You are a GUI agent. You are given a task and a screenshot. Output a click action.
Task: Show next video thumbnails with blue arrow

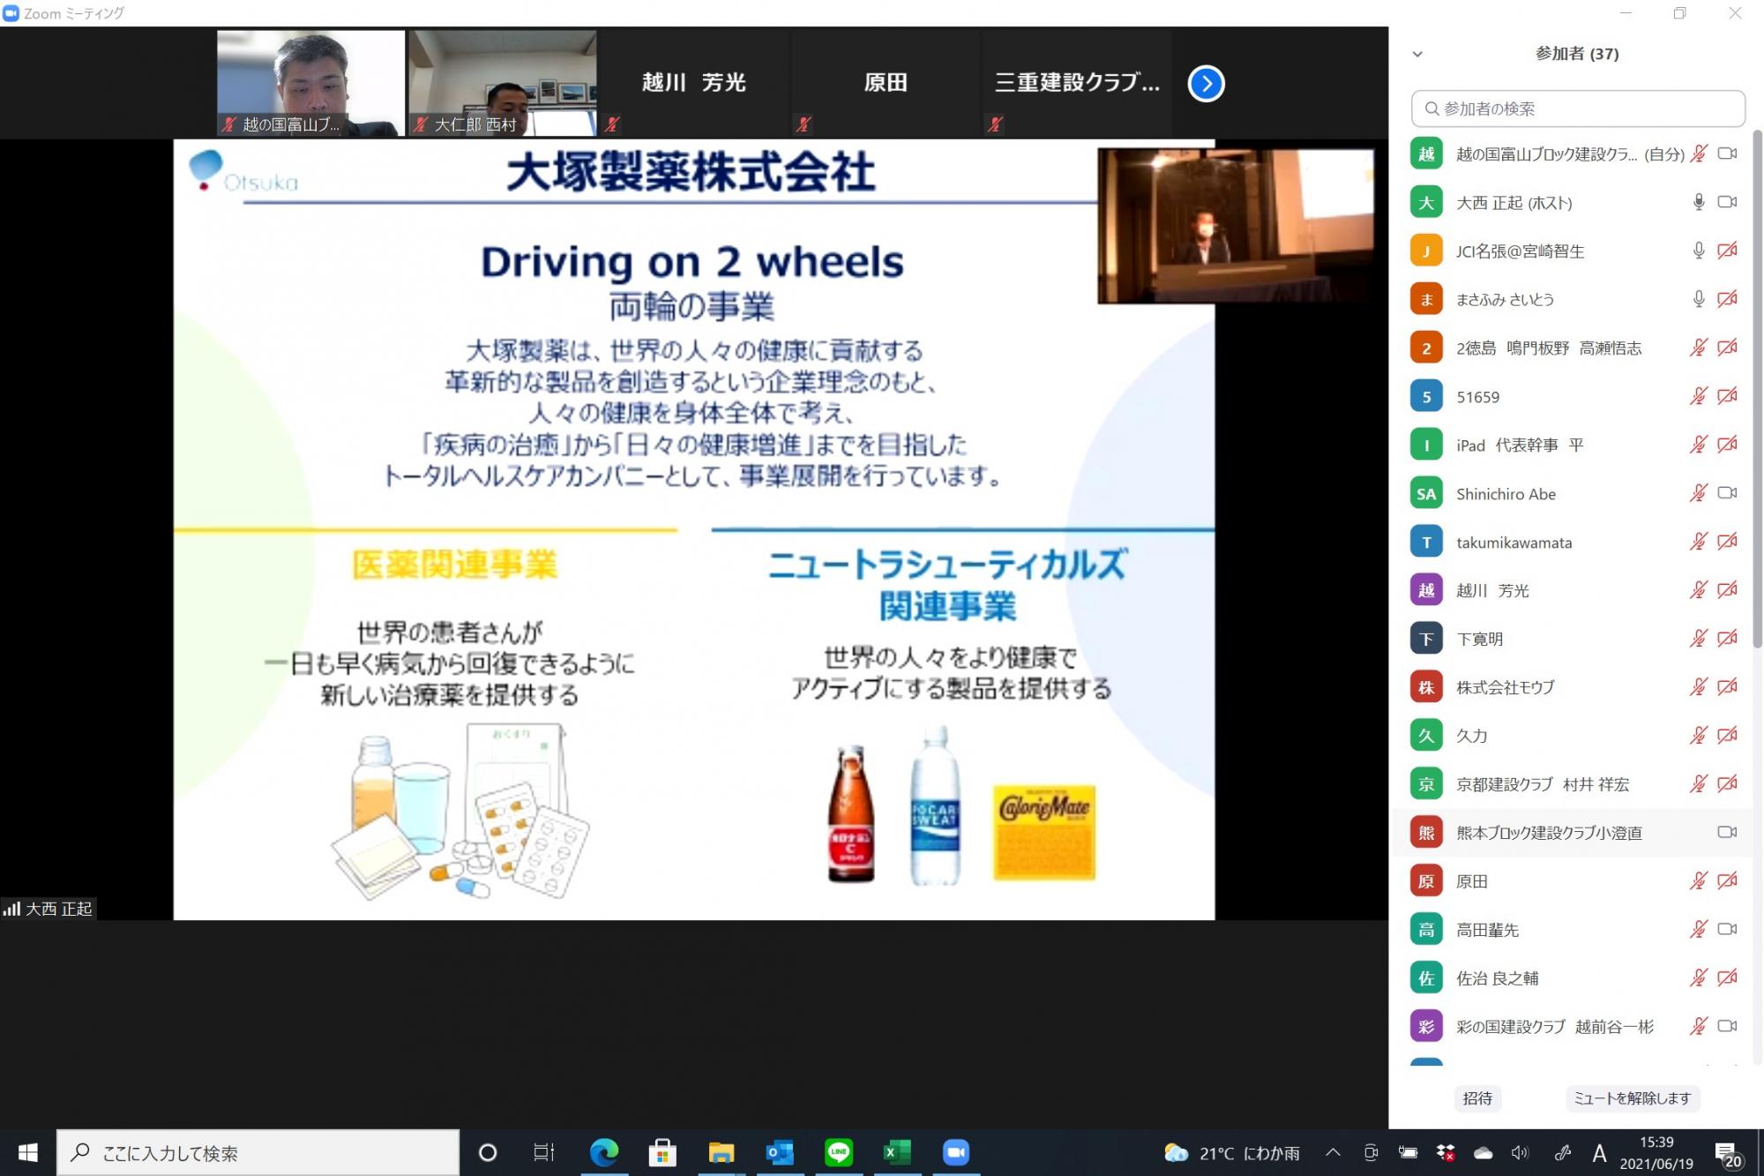1206,84
